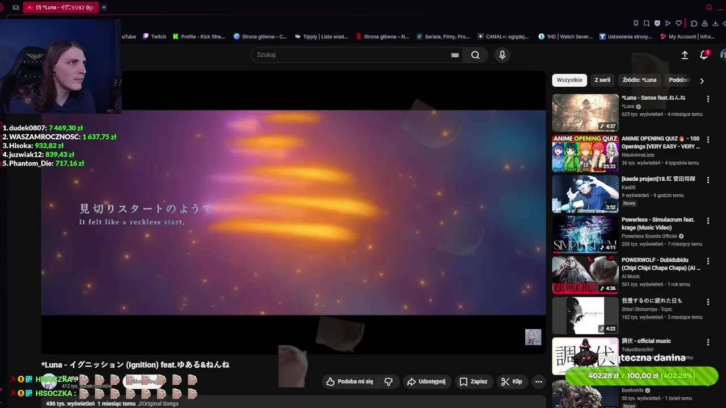Open options menu for POWERWOLF Dubidubidu video
Viewport: 726px width, 408px height.
click(x=708, y=261)
